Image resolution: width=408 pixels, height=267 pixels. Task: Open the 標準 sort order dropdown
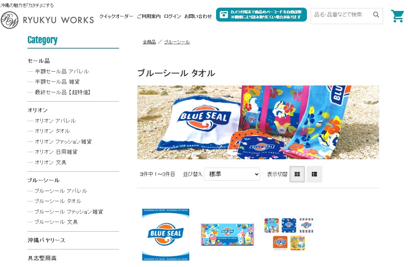[x=232, y=174]
